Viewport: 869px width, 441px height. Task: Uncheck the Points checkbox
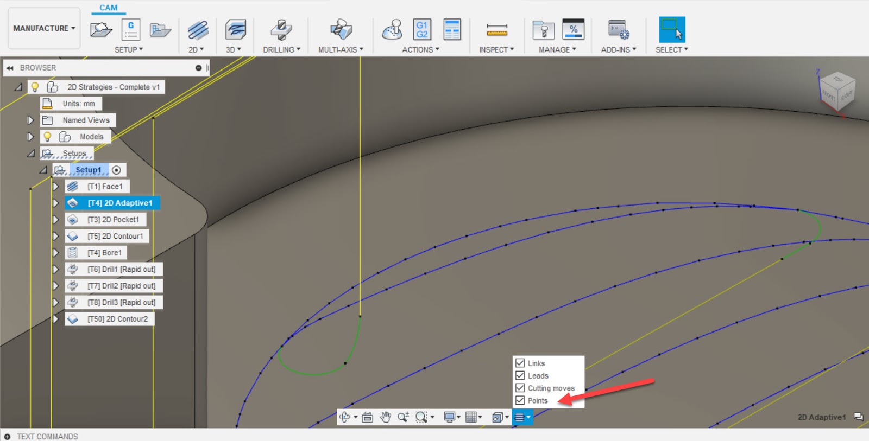click(x=520, y=400)
